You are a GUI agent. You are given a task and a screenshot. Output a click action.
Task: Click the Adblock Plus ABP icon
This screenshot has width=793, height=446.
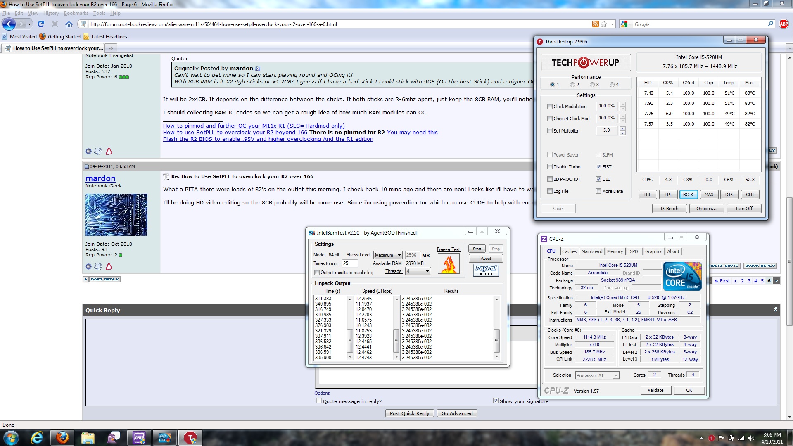(784, 24)
